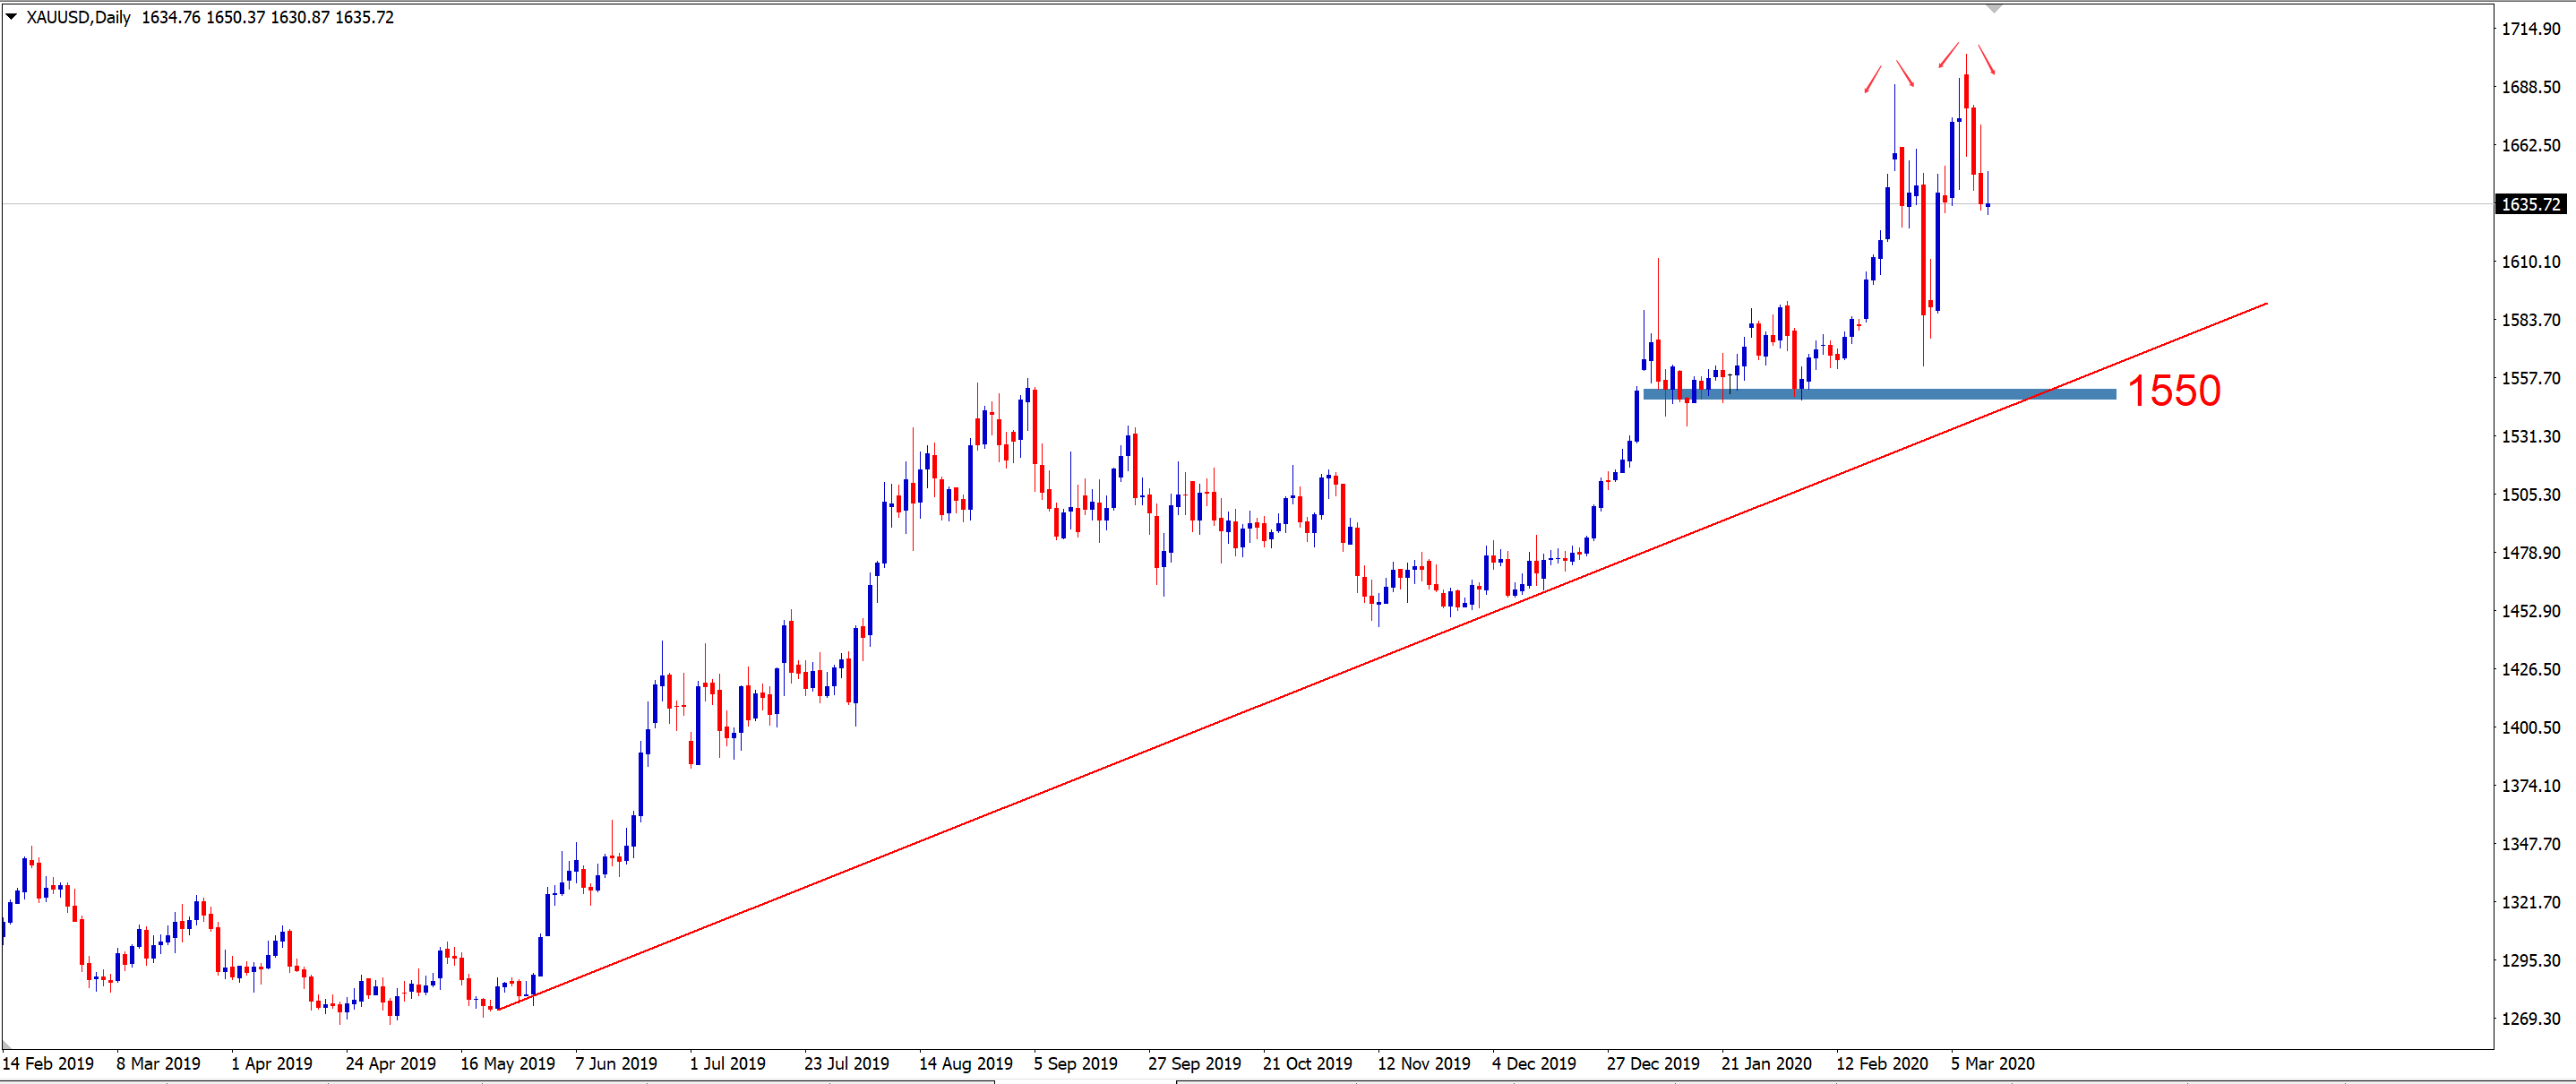The width and height of the screenshot is (2576, 1084).
Task: Click price scale value 1478.90
Action: click(2531, 553)
